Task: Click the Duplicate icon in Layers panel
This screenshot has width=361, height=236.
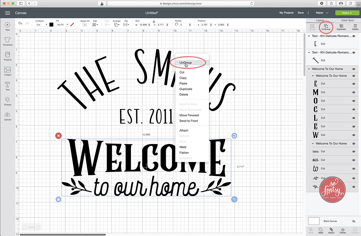Action: 341,27
